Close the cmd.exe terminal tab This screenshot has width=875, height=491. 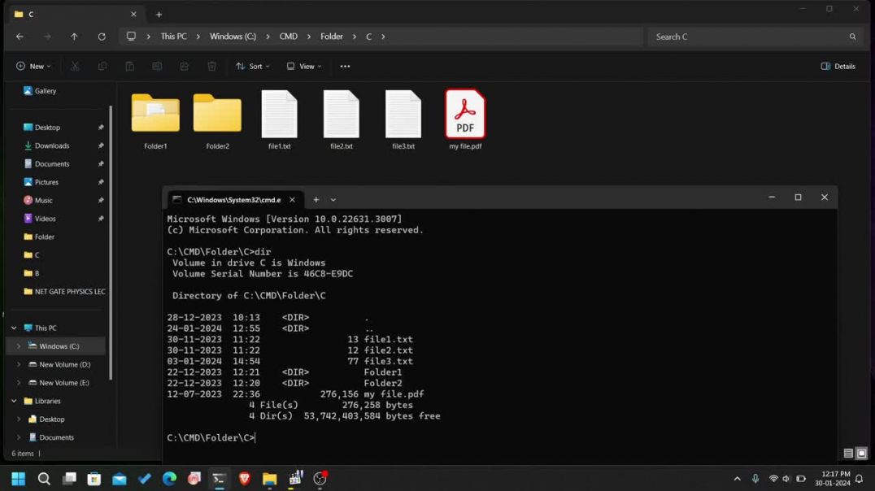pos(292,200)
